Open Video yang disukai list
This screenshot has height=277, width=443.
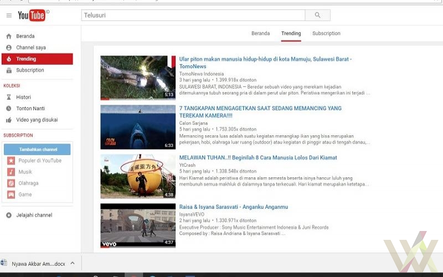tap(37, 120)
